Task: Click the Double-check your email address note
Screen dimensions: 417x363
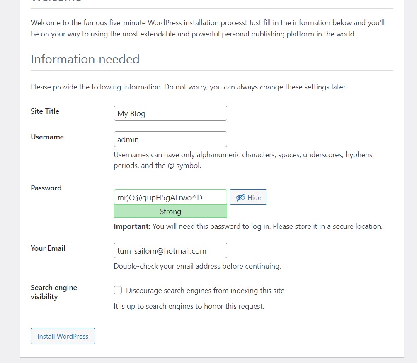Action: click(197, 266)
